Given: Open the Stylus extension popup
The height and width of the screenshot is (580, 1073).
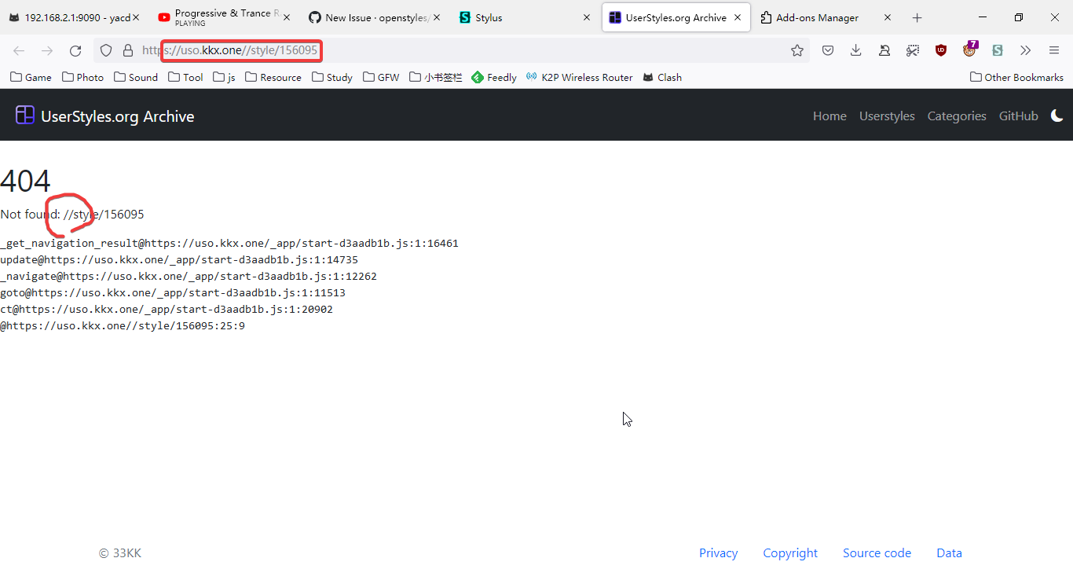Looking at the screenshot, I should [x=997, y=50].
